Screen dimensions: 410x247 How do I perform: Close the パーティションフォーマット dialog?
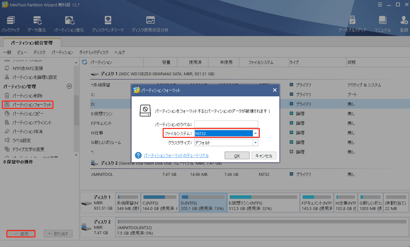275,90
